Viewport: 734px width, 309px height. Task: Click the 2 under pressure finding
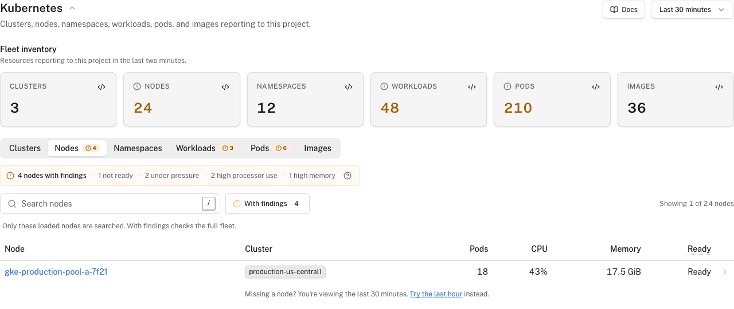click(x=172, y=176)
